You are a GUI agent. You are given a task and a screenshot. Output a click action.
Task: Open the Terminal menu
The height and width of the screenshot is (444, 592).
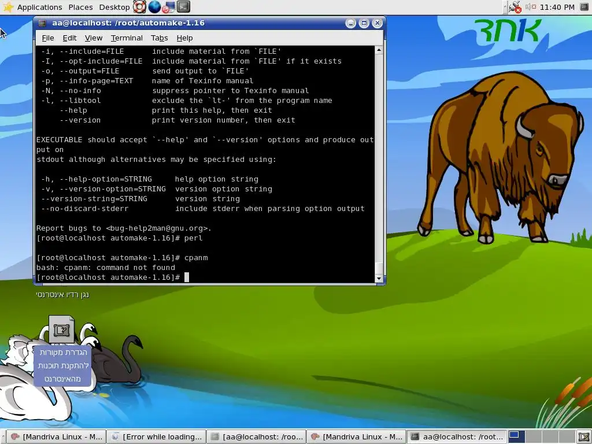pos(127,38)
